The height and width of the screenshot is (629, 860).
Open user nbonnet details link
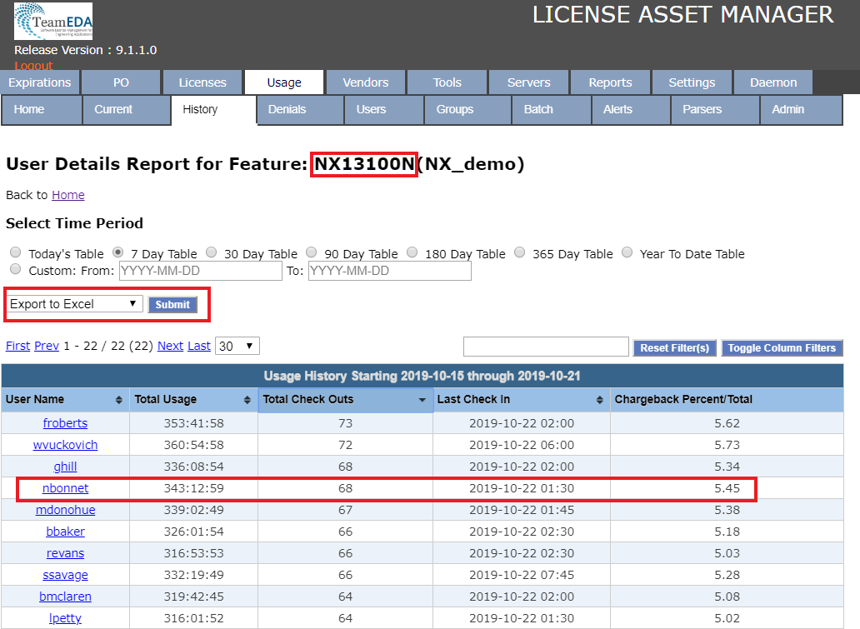click(65, 488)
